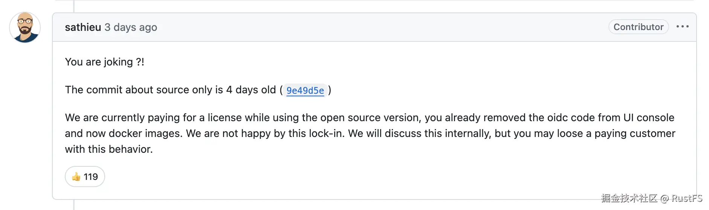Toggle the thumbs-up reaction with 119 votes
This screenshot has height=210, width=709.
[x=85, y=177]
